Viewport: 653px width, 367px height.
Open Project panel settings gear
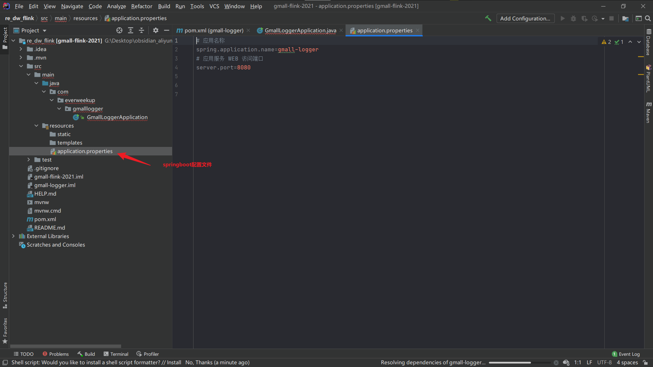pyautogui.click(x=156, y=30)
